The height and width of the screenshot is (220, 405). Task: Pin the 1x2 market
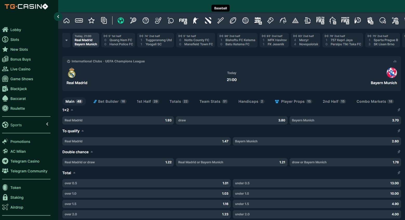pos(399,110)
